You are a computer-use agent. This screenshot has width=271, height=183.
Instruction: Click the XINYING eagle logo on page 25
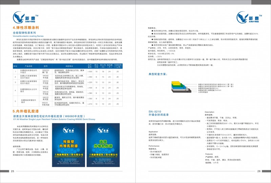point(25,17)
